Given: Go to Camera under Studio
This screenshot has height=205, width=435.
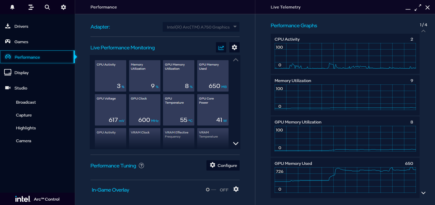Looking at the screenshot, I should point(23,141).
